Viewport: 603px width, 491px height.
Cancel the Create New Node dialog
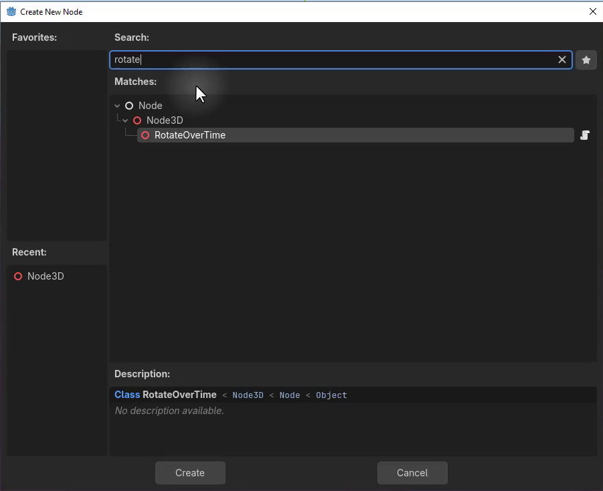point(412,472)
